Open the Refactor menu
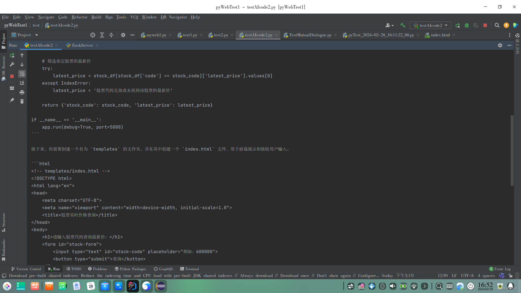Image resolution: width=521 pixels, height=293 pixels. [80, 17]
